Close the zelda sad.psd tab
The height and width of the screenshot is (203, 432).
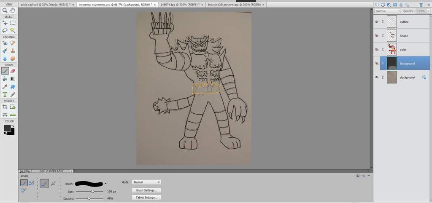click(x=73, y=5)
